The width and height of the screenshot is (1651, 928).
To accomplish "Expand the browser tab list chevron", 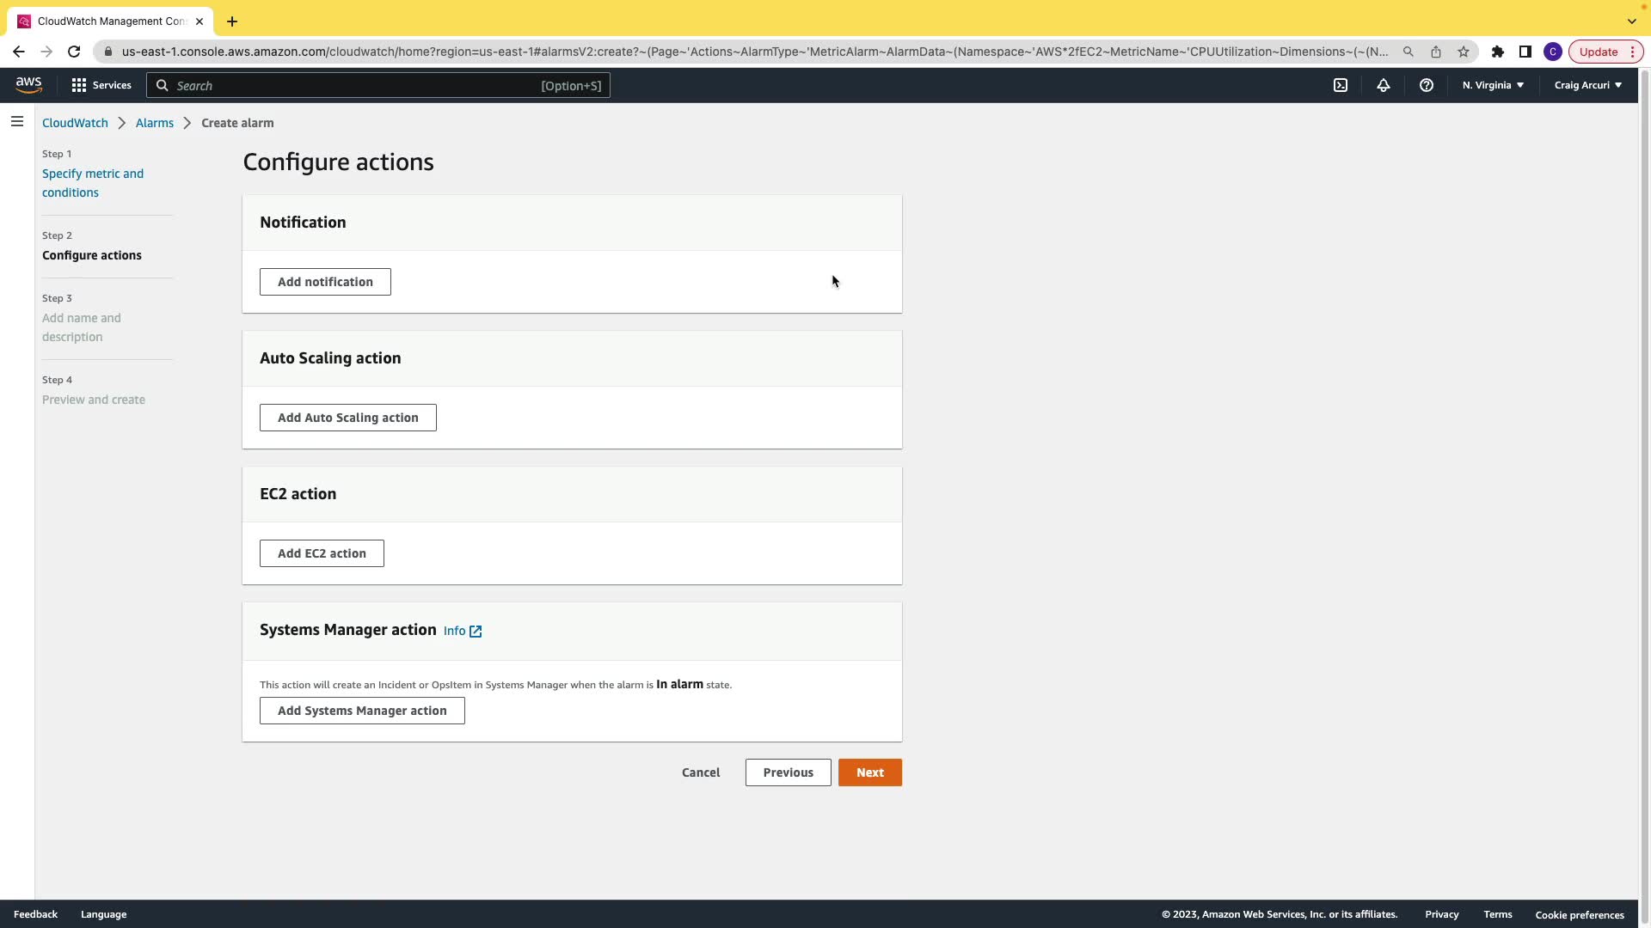I will coord(1631,21).
